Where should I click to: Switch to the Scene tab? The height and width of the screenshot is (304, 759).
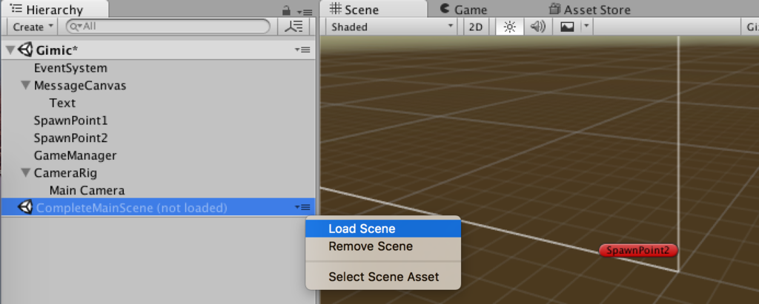[x=374, y=10]
